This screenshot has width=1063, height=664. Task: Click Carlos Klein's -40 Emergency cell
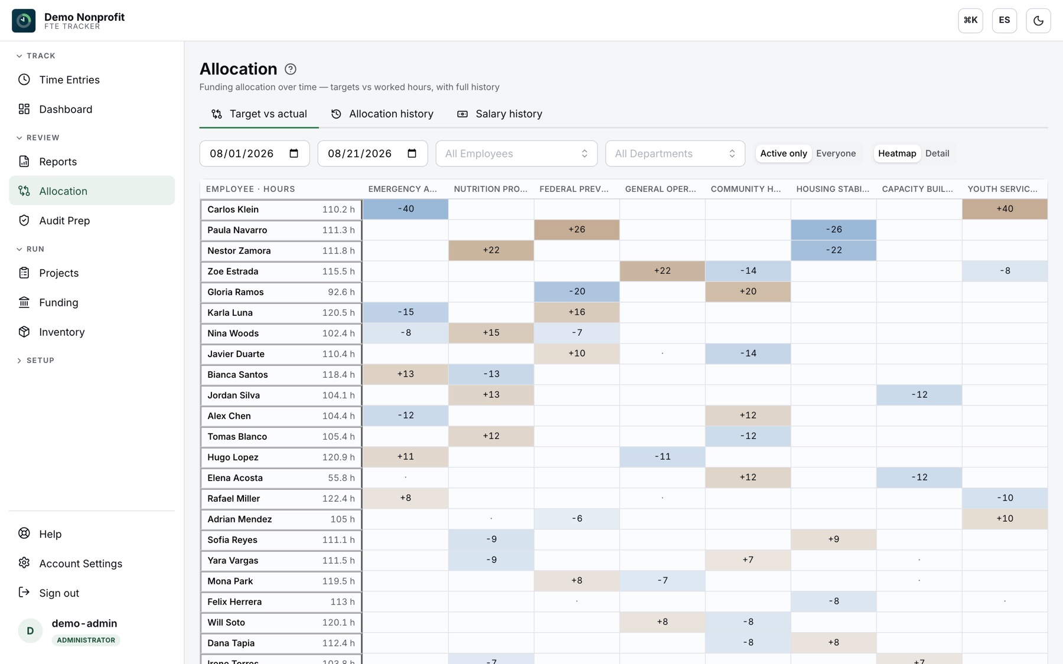tap(406, 209)
